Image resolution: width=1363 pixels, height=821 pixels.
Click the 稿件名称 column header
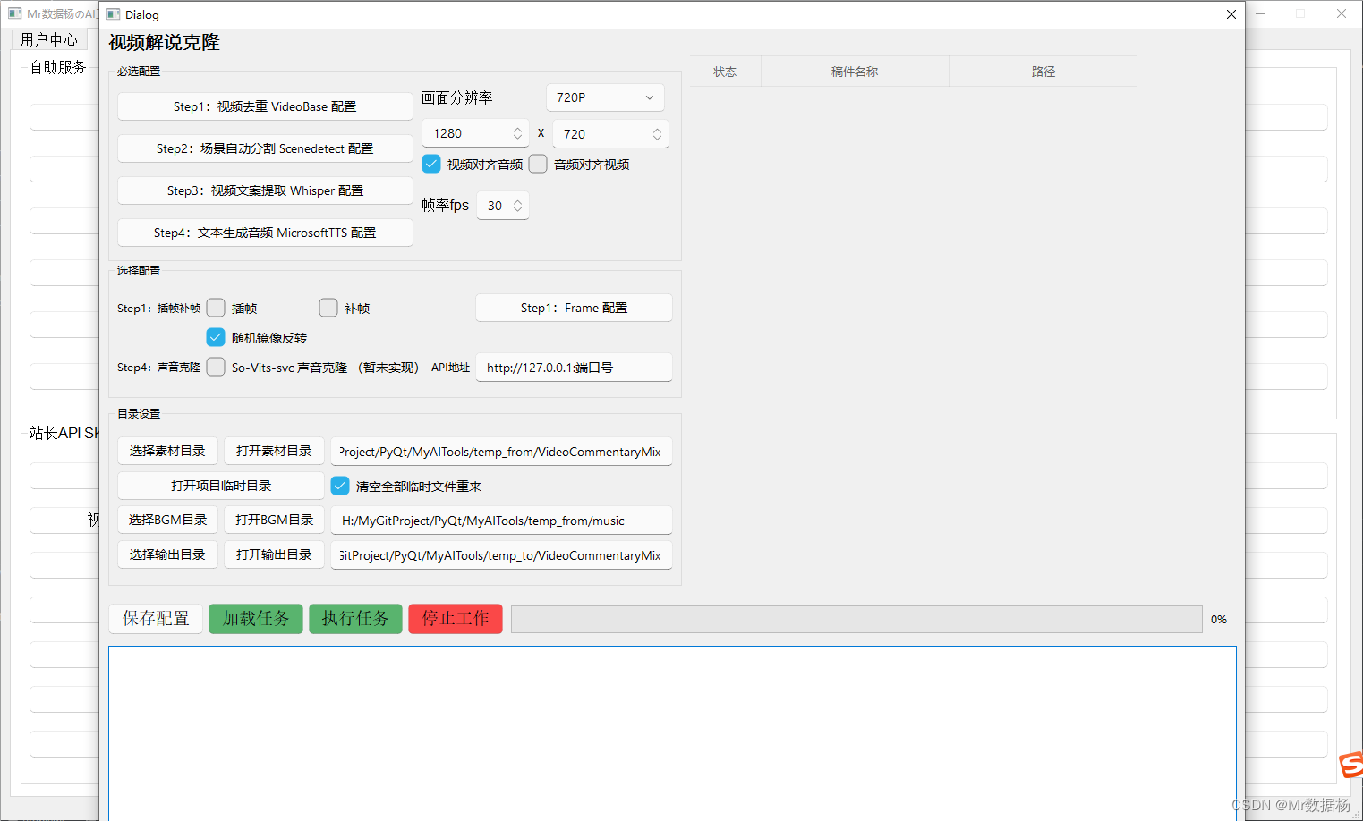click(855, 72)
